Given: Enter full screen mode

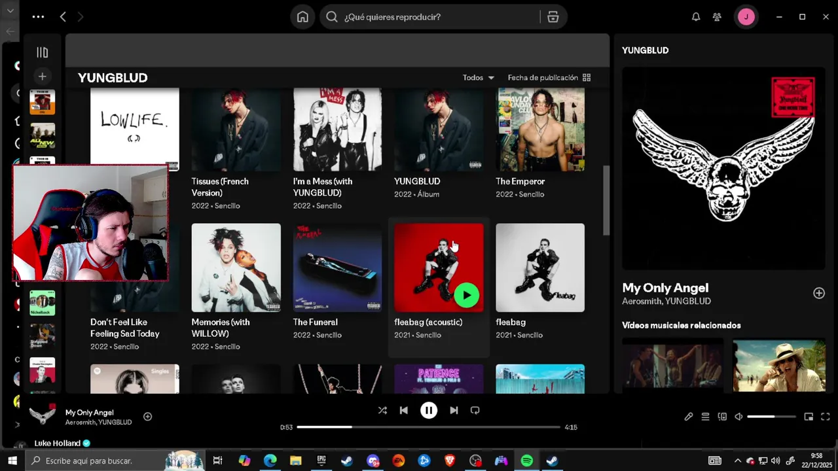Looking at the screenshot, I should point(826,417).
